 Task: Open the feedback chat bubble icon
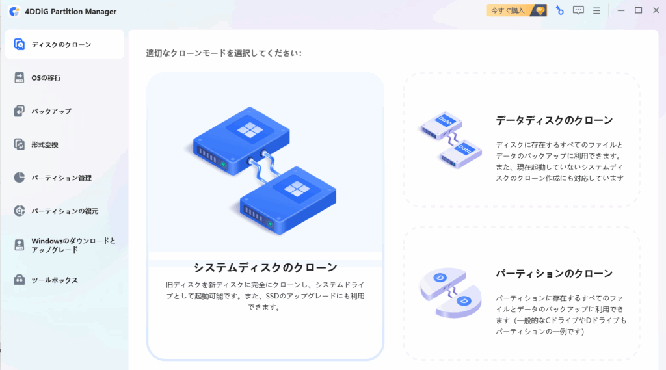(x=578, y=10)
